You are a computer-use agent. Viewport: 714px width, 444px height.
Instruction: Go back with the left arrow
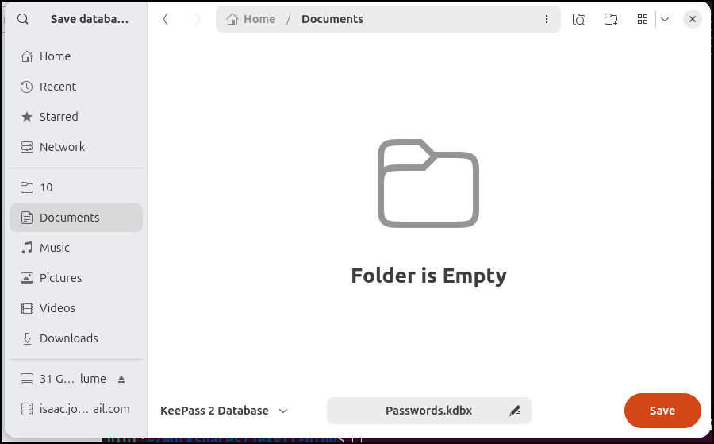166,19
